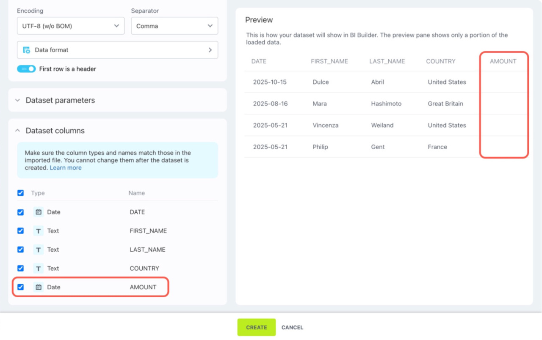The image size is (542, 340).
Task: Click the COUNTRY column name field
Action: click(x=144, y=269)
